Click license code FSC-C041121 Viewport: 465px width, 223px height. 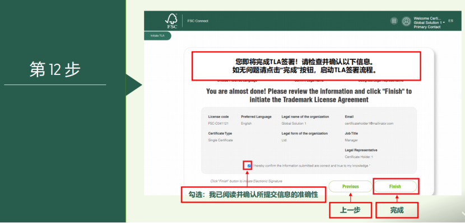click(x=218, y=124)
